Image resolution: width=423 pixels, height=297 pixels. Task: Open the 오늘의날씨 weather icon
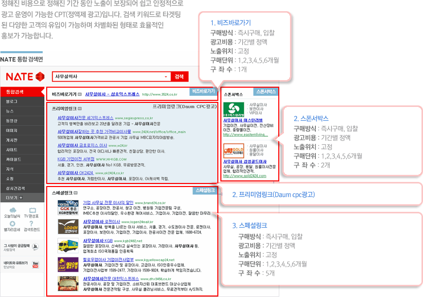tap(12, 210)
